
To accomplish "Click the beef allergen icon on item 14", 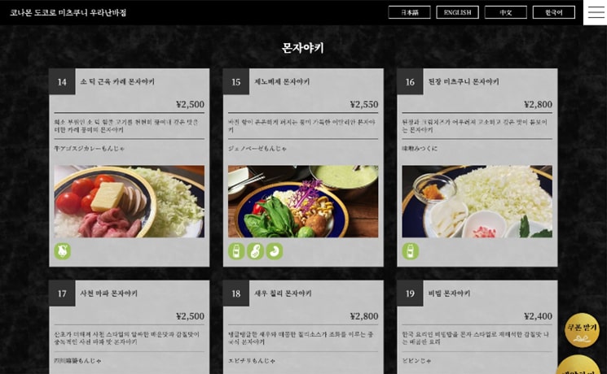I will coord(62,251).
